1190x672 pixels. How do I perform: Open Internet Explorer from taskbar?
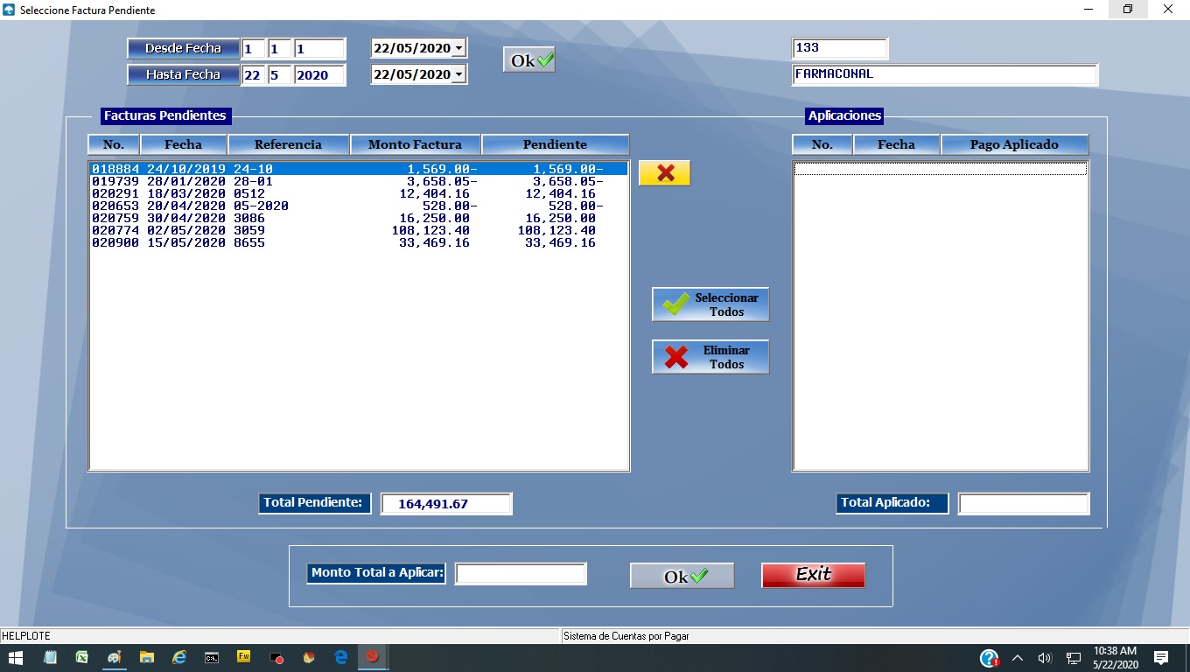point(179,657)
